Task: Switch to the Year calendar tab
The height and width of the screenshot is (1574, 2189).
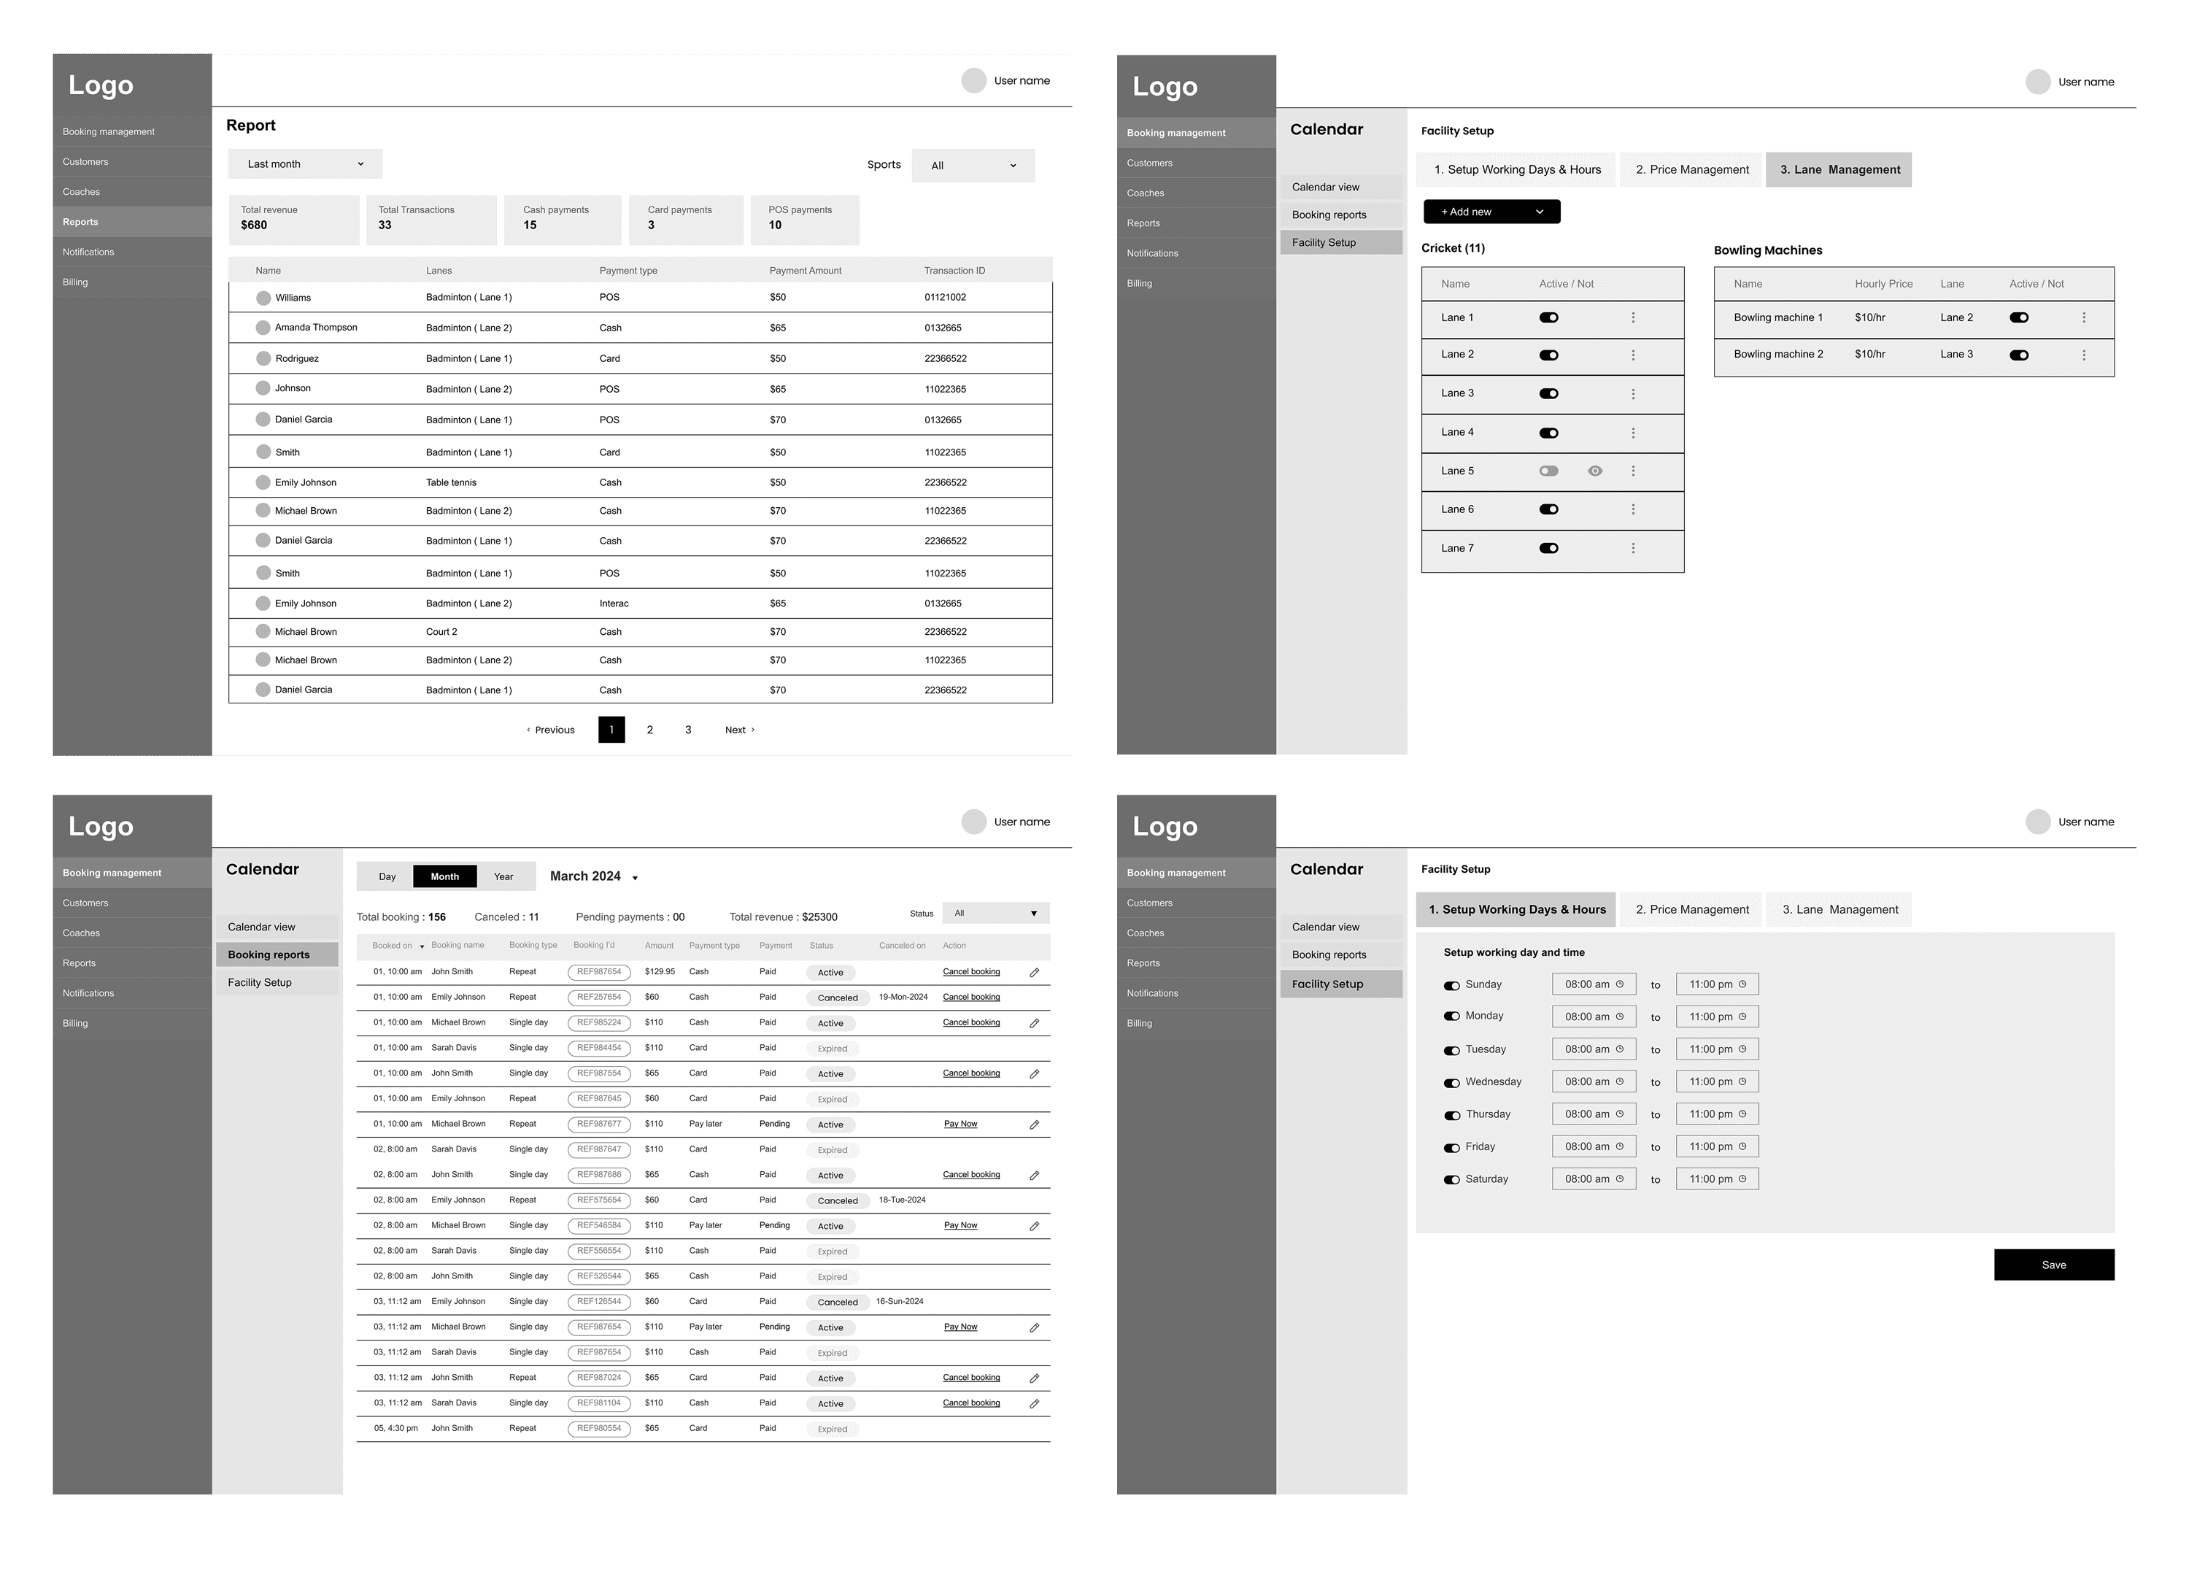Action: [x=503, y=876]
